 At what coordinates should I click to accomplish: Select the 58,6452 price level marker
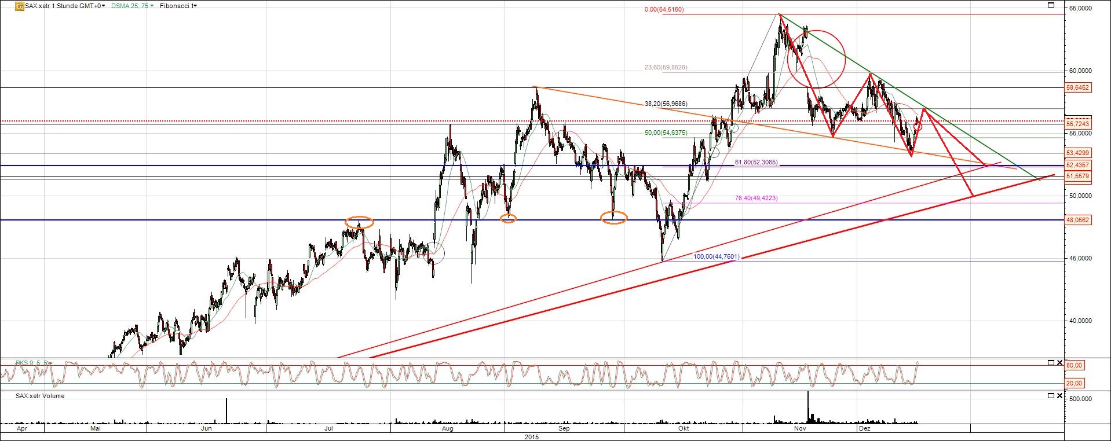(x=1077, y=88)
